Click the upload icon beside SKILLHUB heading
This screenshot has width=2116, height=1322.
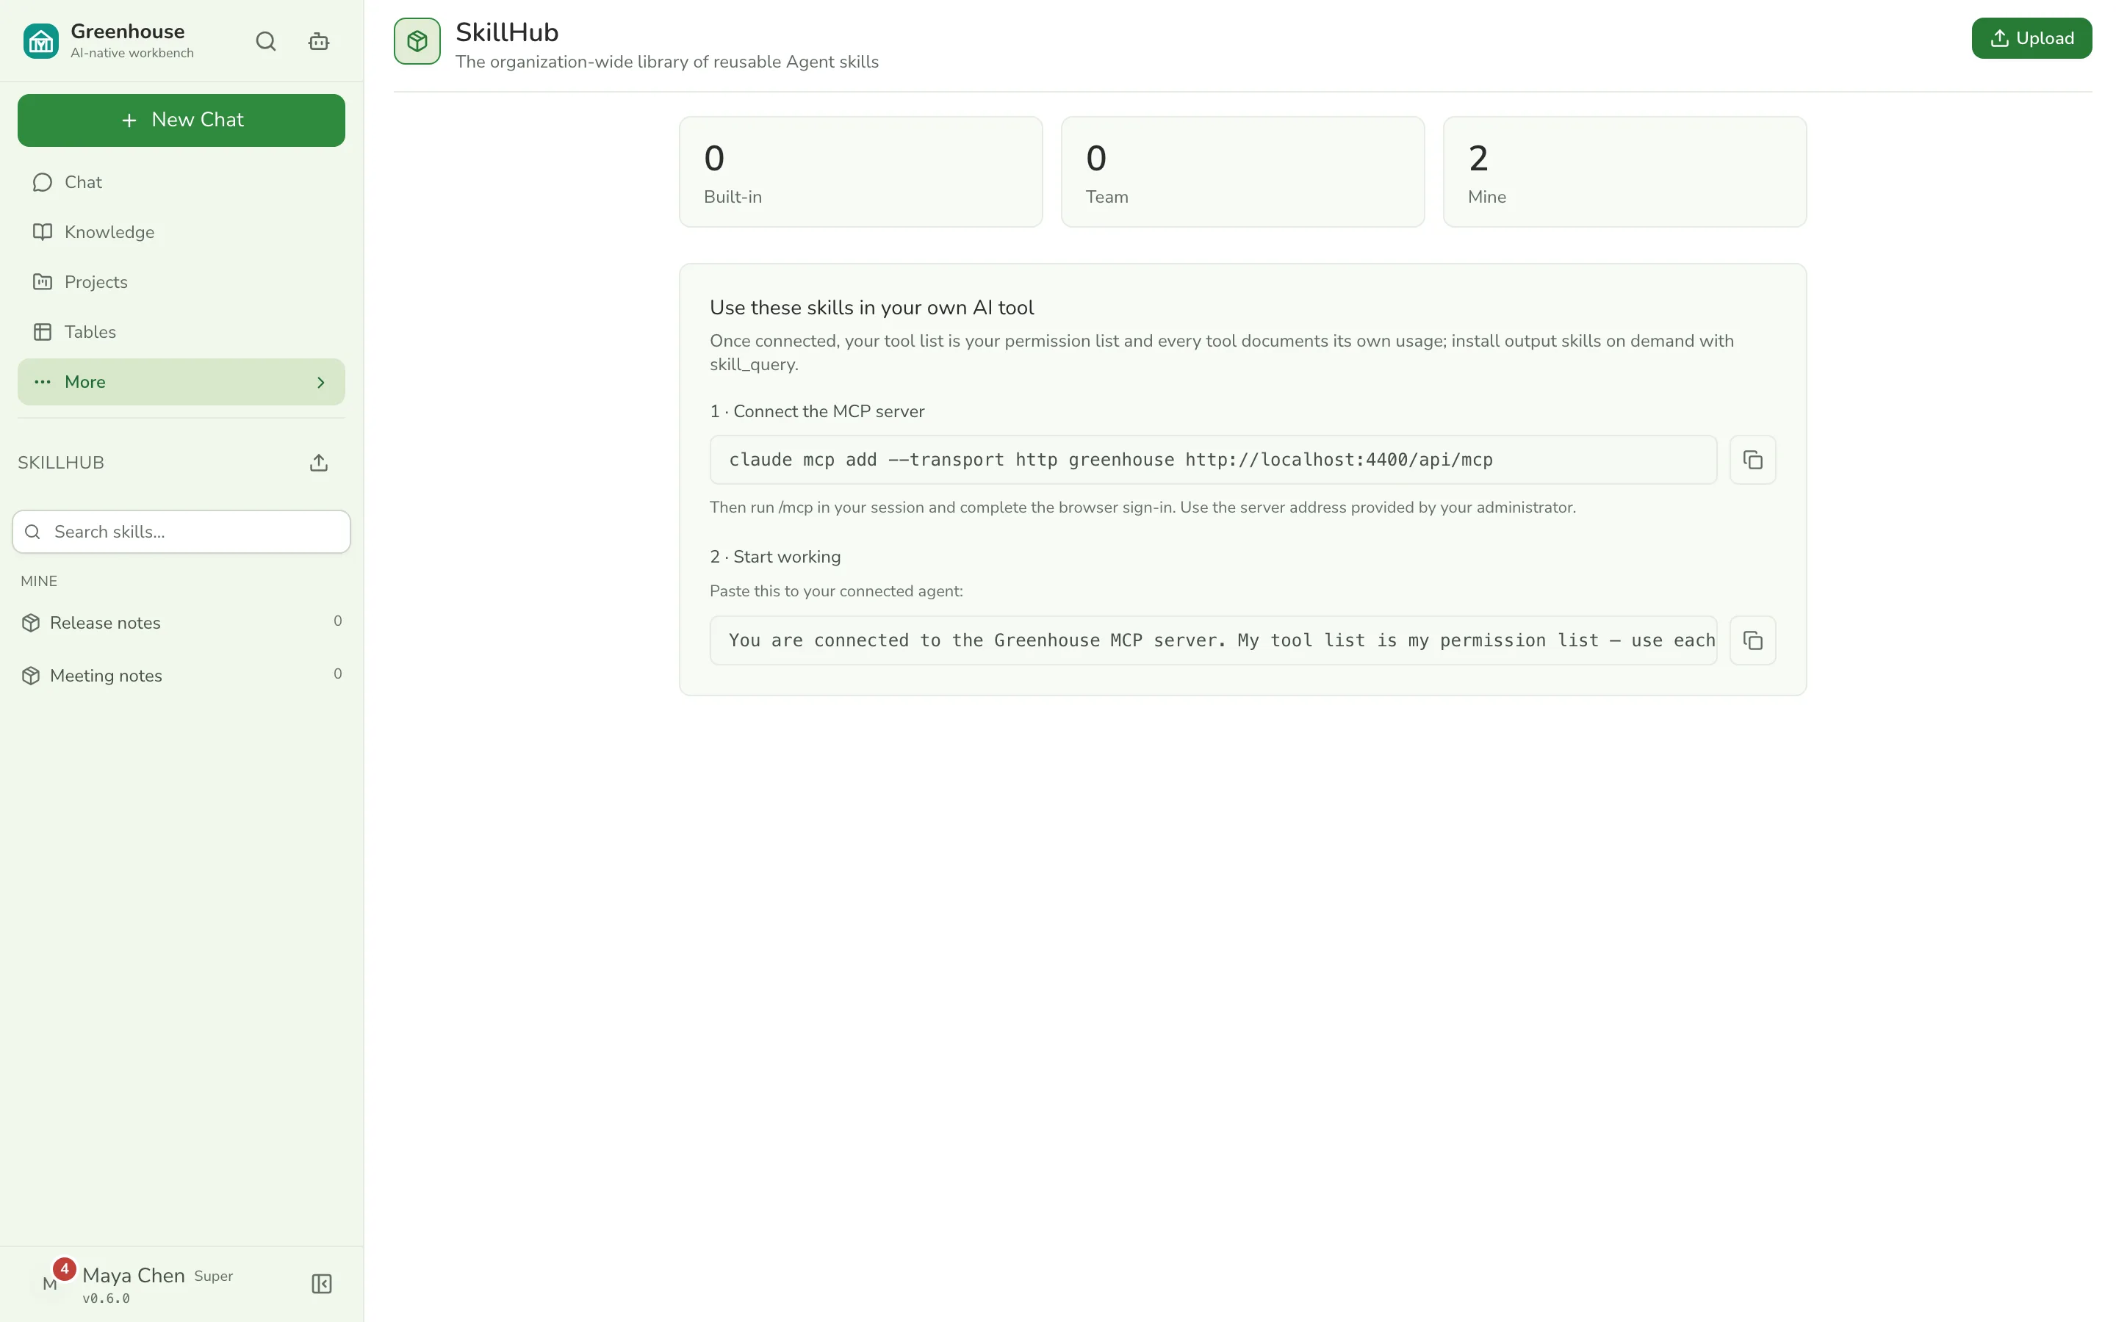coord(319,463)
